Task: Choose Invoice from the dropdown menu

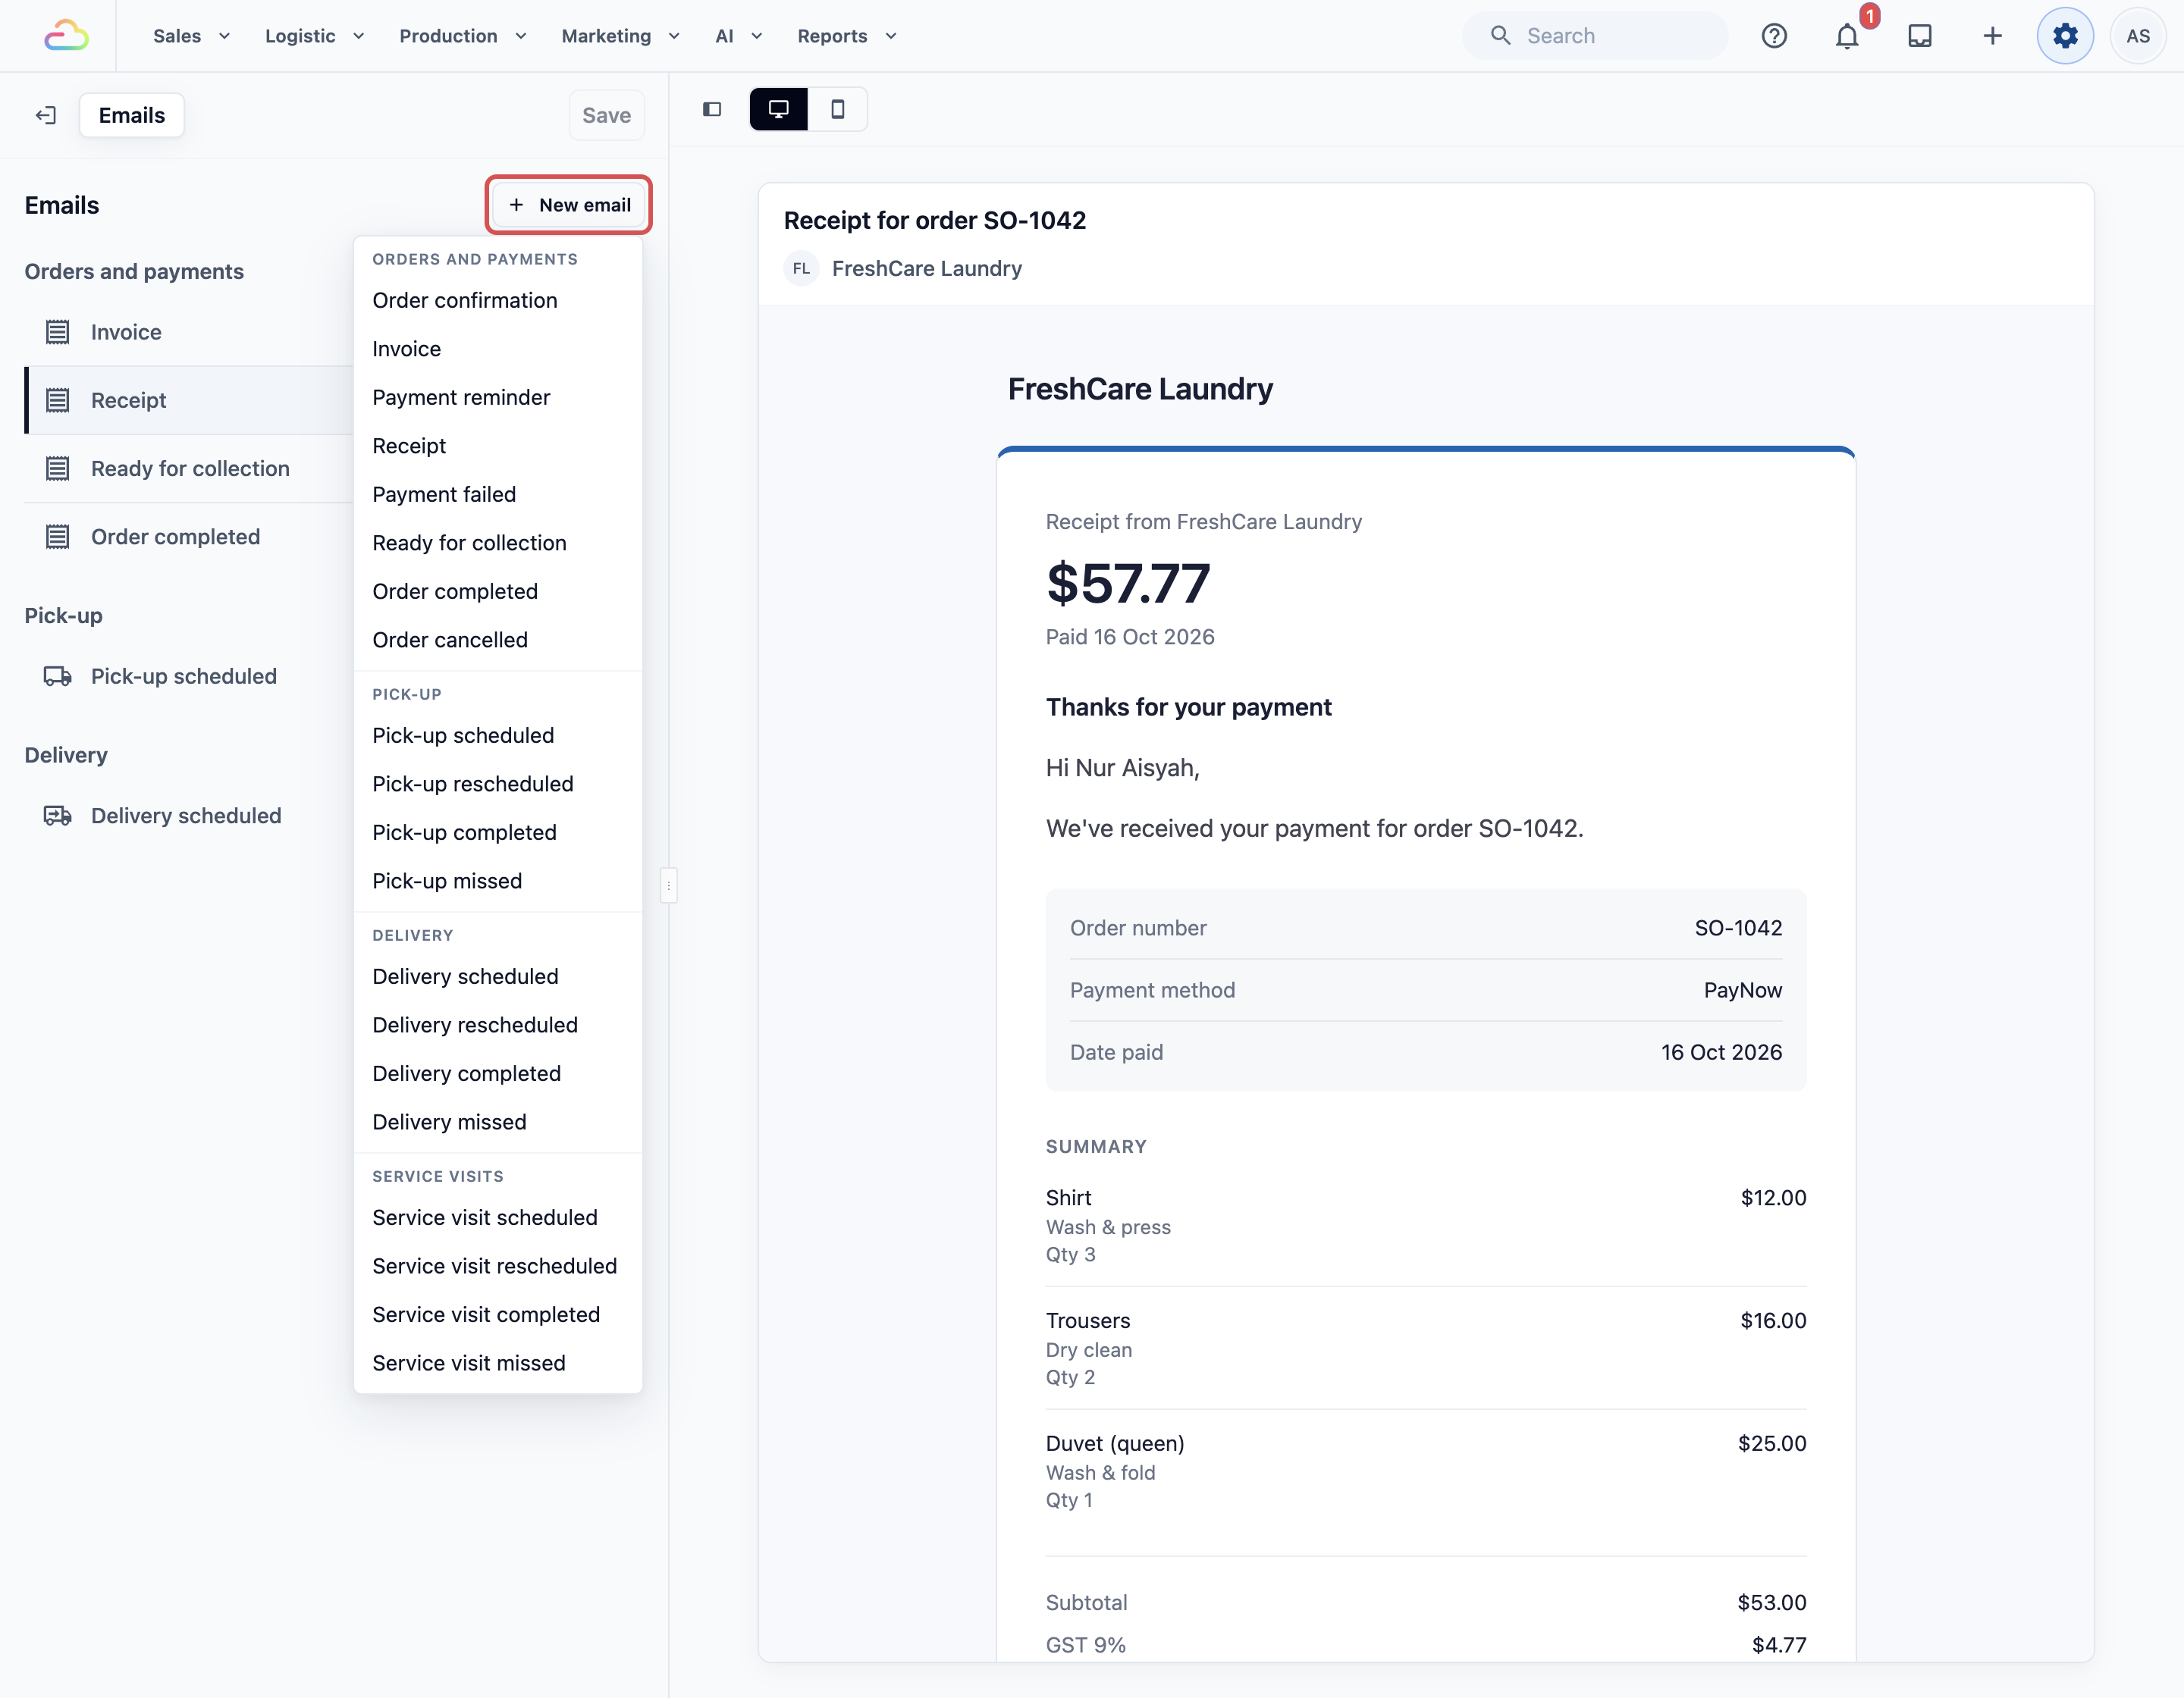Action: pos(498,349)
